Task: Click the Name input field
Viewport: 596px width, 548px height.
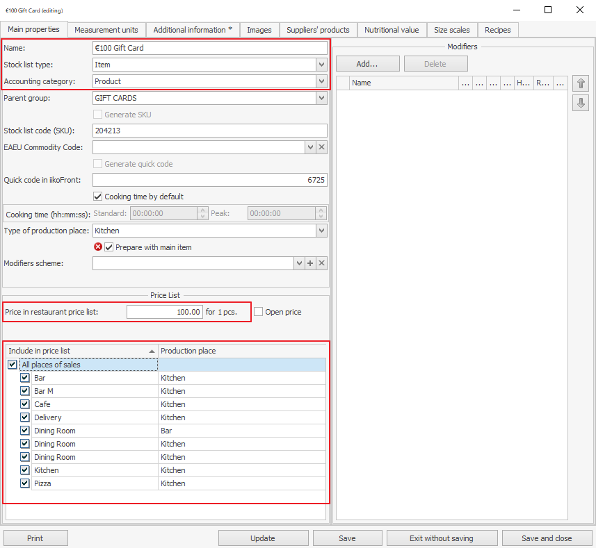Action: (209, 48)
